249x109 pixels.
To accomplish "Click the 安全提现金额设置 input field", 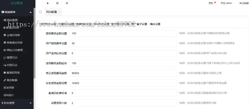I will (x=123, y=83).
